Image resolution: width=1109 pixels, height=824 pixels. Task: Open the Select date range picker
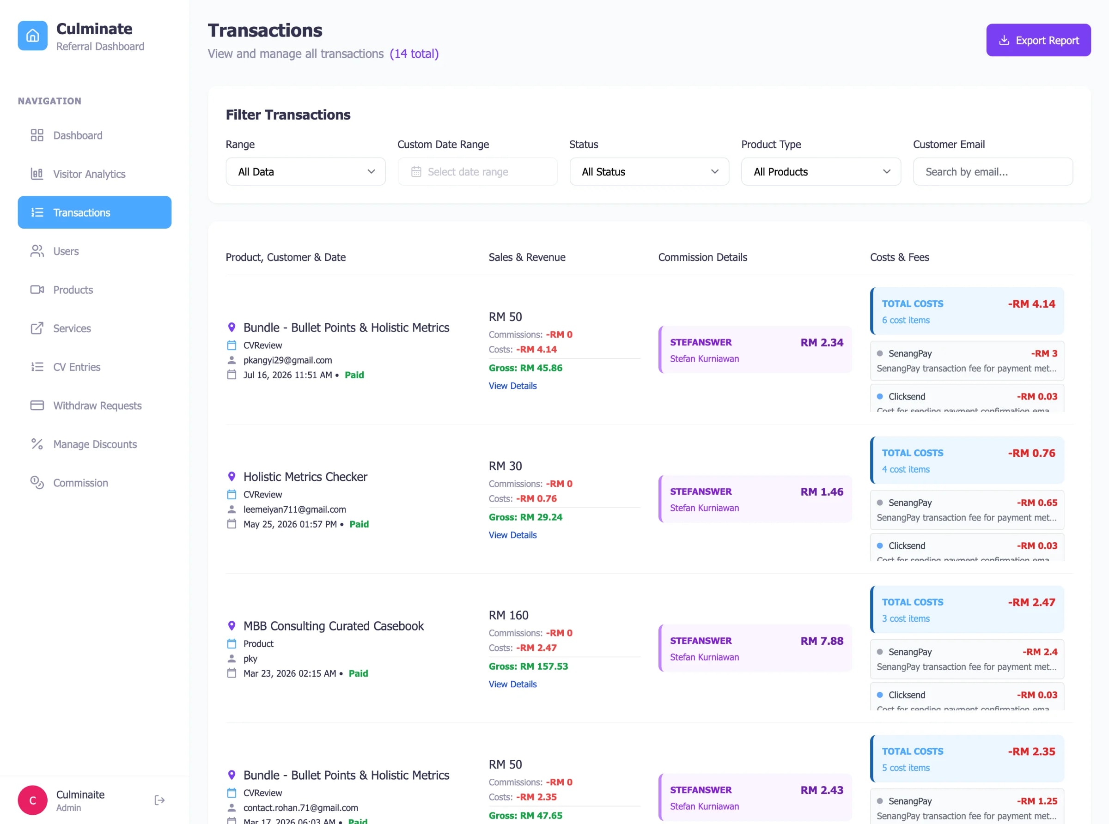coord(477,171)
